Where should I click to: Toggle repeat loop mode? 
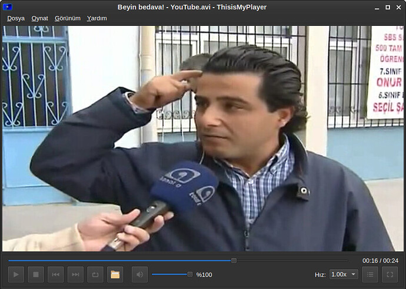[95, 274]
